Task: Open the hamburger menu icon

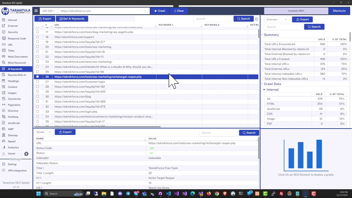Action: (x=36, y=11)
